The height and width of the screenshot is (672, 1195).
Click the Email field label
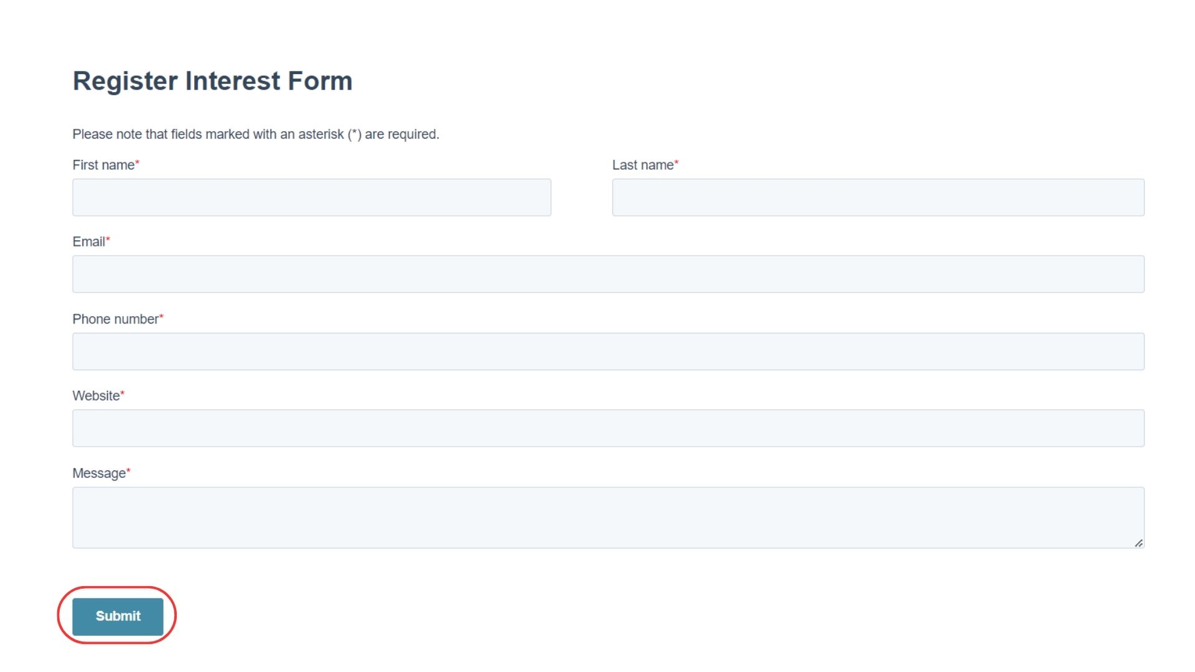coord(88,241)
